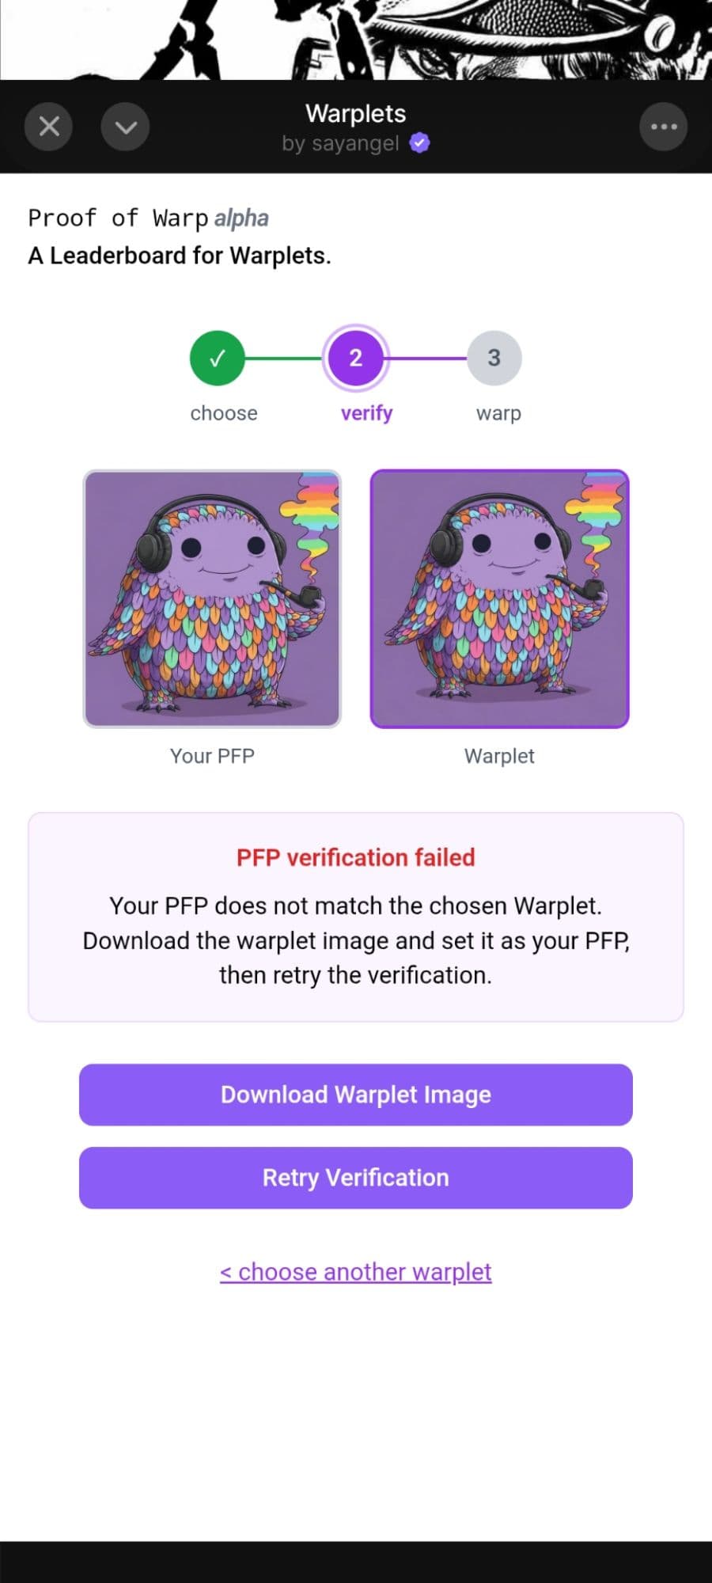712x1583 pixels.
Task: Open the Warplet image thumbnail
Action: pos(499,598)
